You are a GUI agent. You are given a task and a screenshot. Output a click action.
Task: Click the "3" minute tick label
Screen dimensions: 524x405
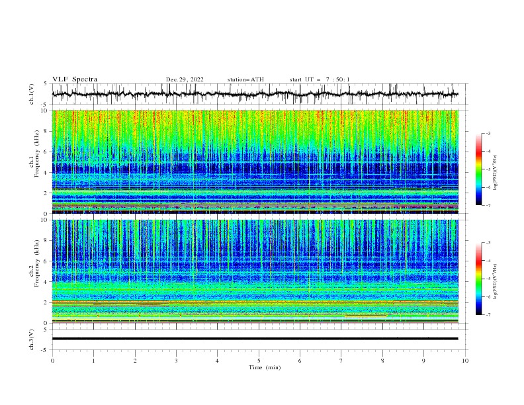click(x=176, y=361)
